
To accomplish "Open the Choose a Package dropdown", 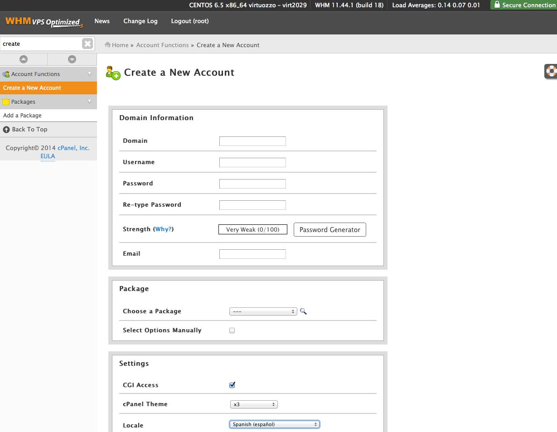I will tap(263, 311).
